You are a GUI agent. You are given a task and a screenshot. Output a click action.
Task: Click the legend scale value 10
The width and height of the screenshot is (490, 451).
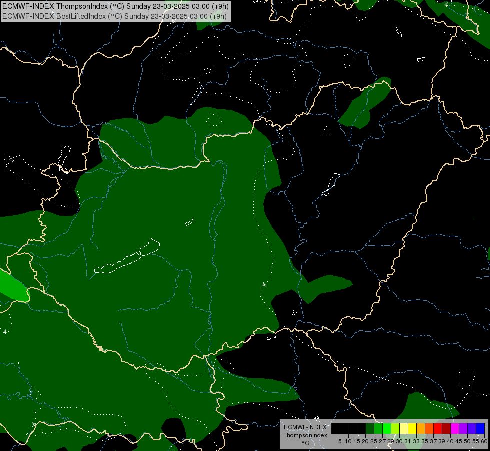pyautogui.click(x=348, y=441)
